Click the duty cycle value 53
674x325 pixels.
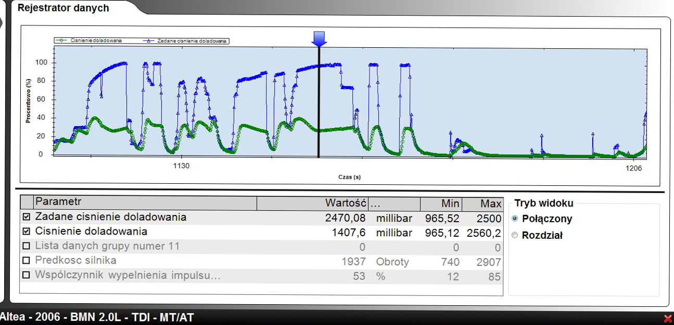point(359,276)
